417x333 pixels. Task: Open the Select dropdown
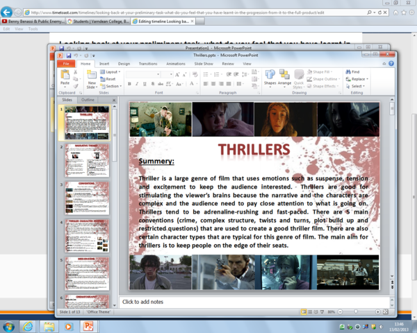[355, 86]
